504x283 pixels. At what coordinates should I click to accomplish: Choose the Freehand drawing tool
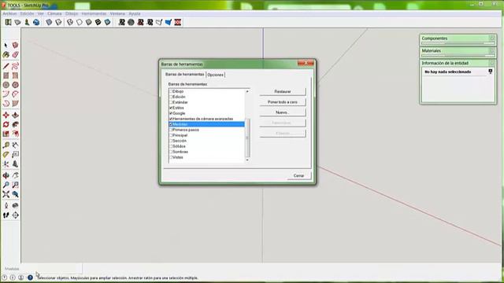pos(15,66)
